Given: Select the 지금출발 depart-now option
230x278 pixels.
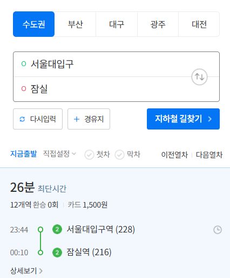Looking at the screenshot, I should tap(24, 154).
